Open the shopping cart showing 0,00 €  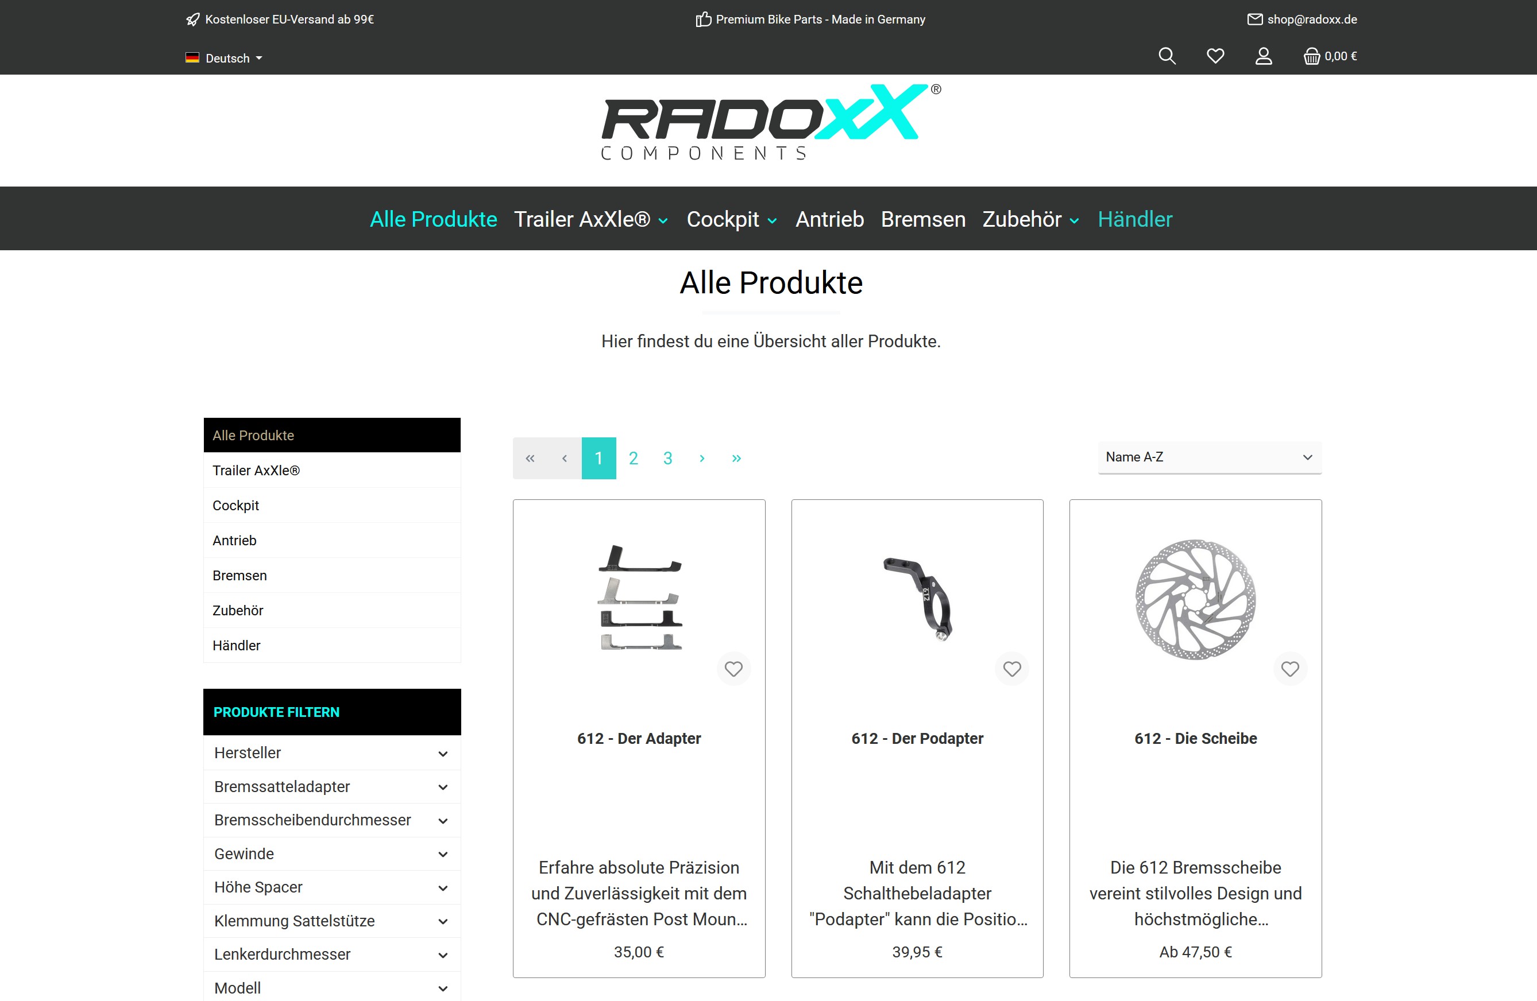tap(1329, 56)
